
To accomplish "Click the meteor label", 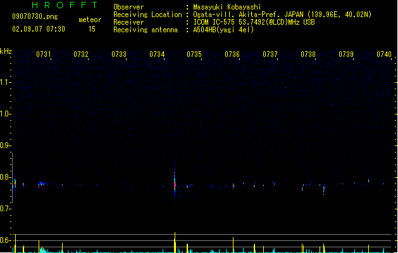I will click(90, 20).
